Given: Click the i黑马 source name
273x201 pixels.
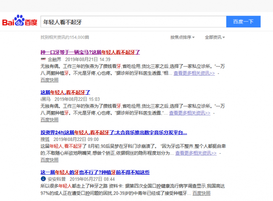Looking at the screenshot, I should point(45,99).
